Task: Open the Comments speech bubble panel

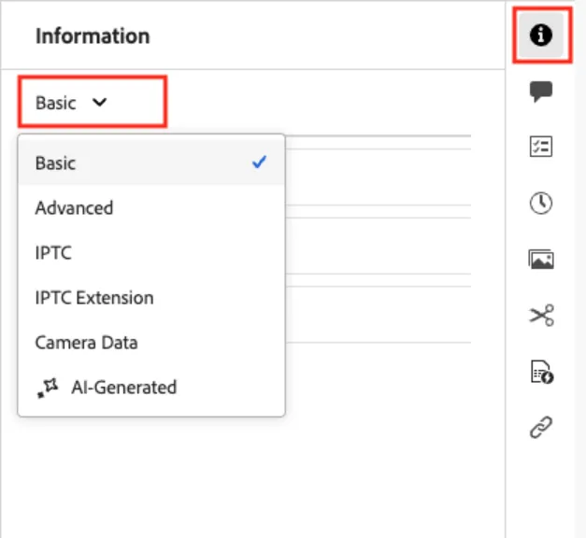Action: [541, 92]
